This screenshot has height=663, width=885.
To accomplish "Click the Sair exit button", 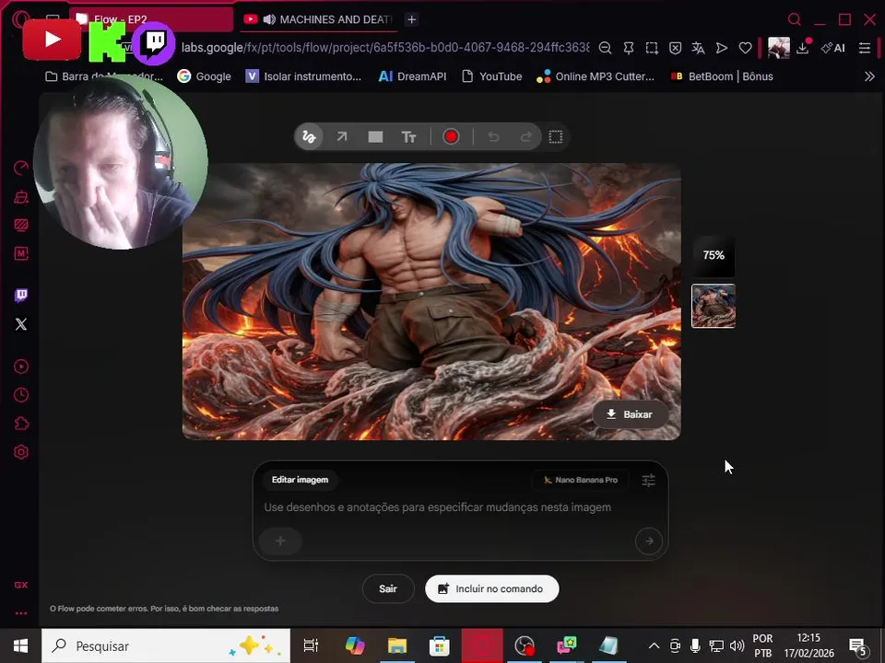I will 388,588.
